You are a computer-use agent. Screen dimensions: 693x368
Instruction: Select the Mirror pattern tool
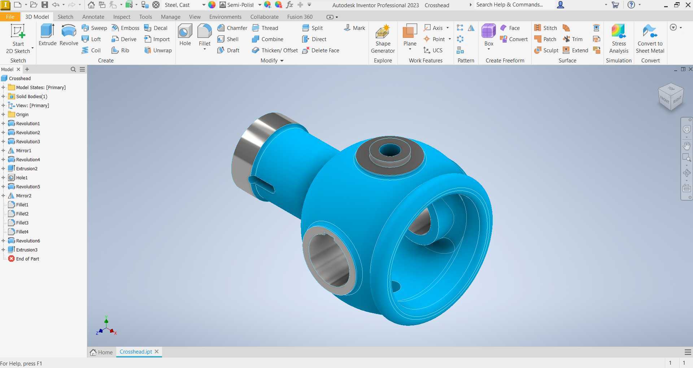click(x=471, y=28)
